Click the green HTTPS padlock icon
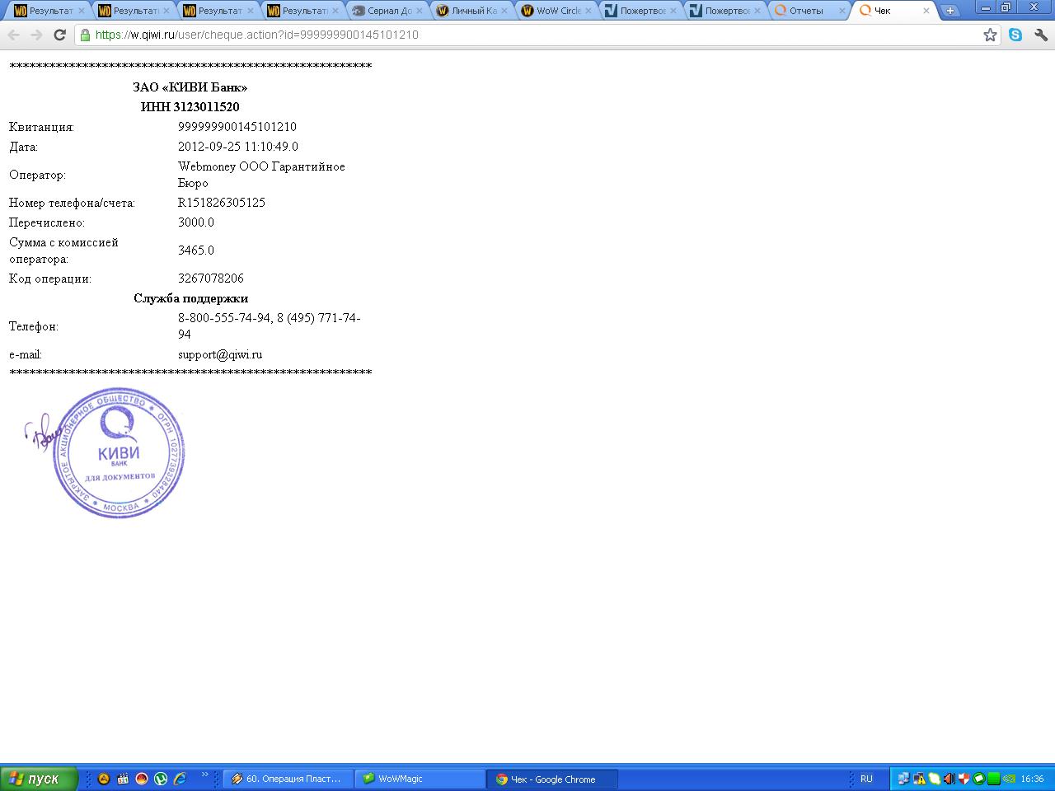 click(84, 35)
